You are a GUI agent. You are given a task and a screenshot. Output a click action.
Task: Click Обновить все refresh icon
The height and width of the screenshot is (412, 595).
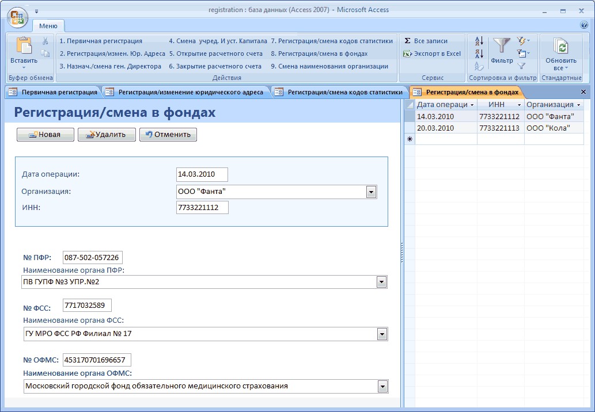561,46
